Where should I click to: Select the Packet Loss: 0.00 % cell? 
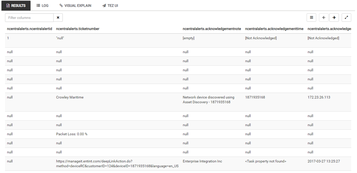point(72,134)
